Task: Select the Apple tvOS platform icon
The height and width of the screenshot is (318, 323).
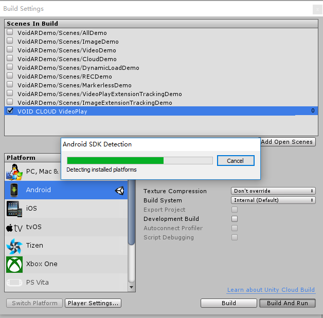Action: point(14,228)
